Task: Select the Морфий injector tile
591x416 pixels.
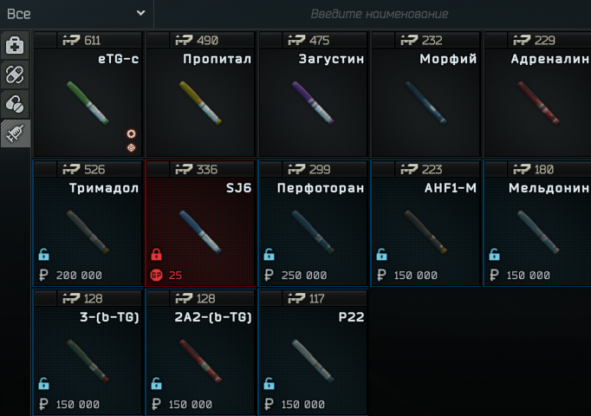Action: [x=425, y=94]
